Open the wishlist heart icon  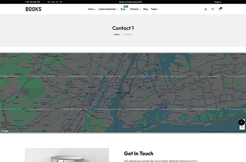point(213,9)
